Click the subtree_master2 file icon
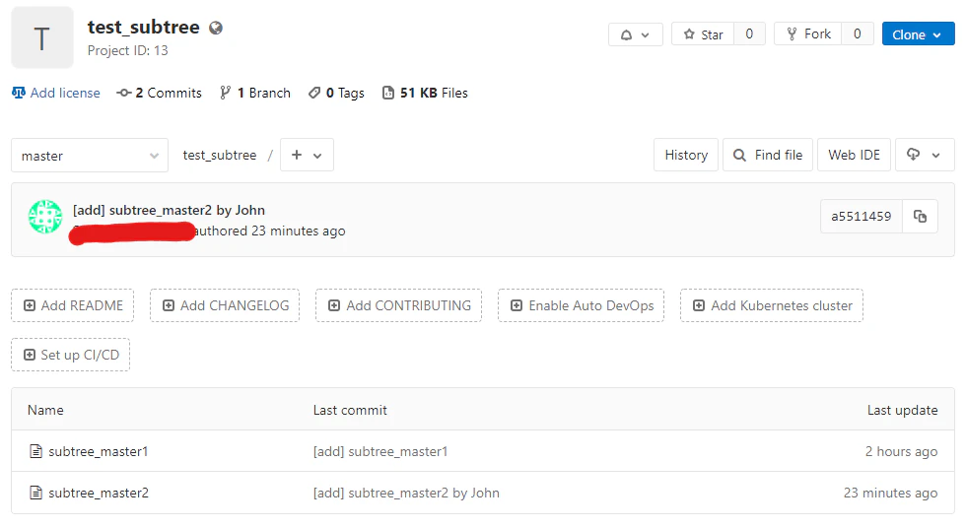This screenshot has width=965, height=528. (x=36, y=493)
